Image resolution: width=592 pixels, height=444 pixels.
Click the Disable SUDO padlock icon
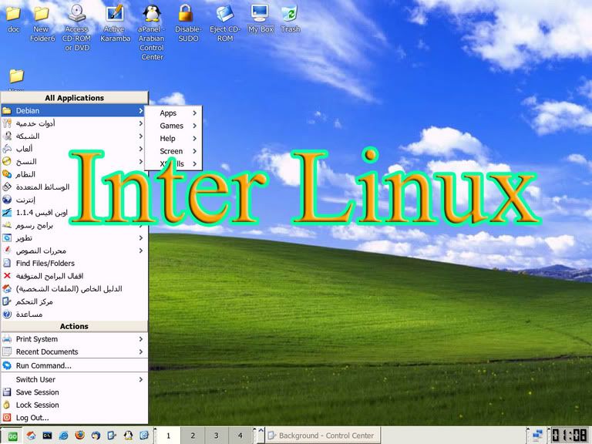click(186, 13)
